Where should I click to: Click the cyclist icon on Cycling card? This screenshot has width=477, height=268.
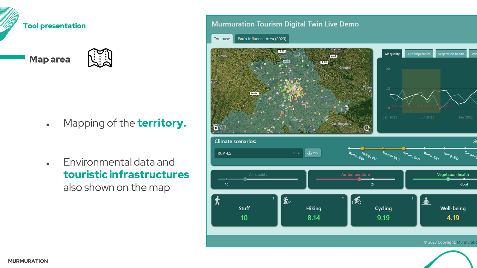[357, 200]
